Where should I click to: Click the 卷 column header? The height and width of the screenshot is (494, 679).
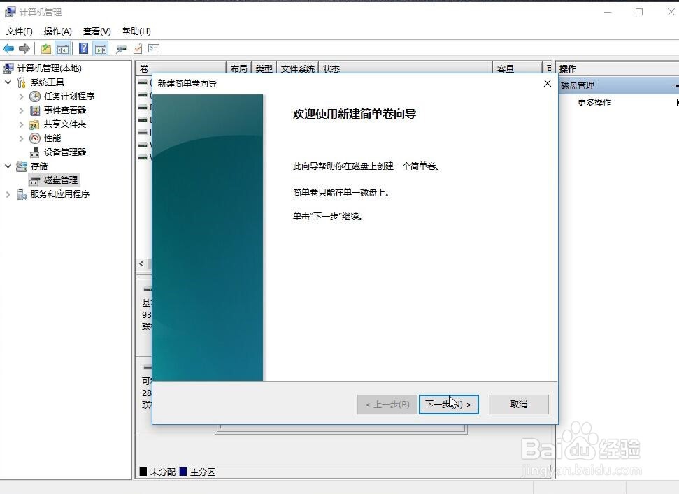[180, 68]
